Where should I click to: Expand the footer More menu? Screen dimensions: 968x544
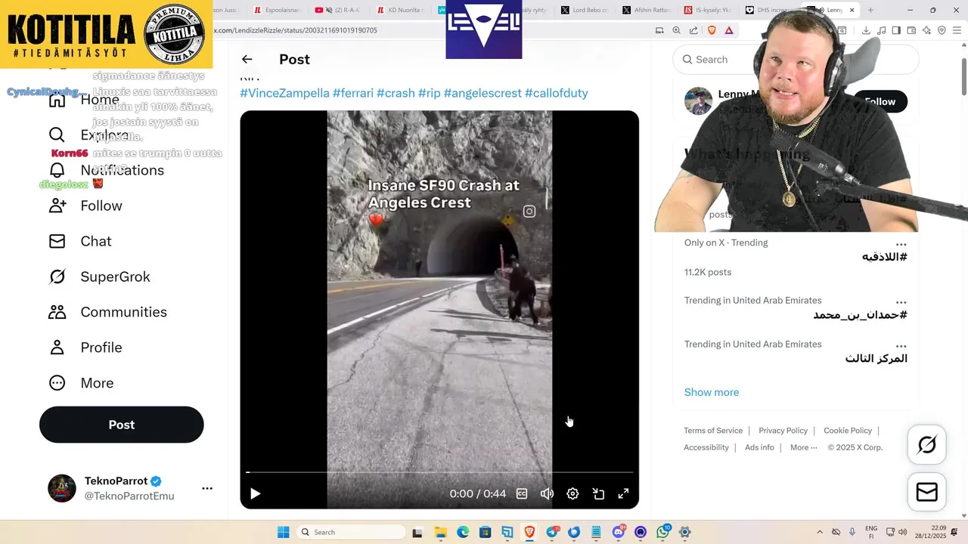803,447
